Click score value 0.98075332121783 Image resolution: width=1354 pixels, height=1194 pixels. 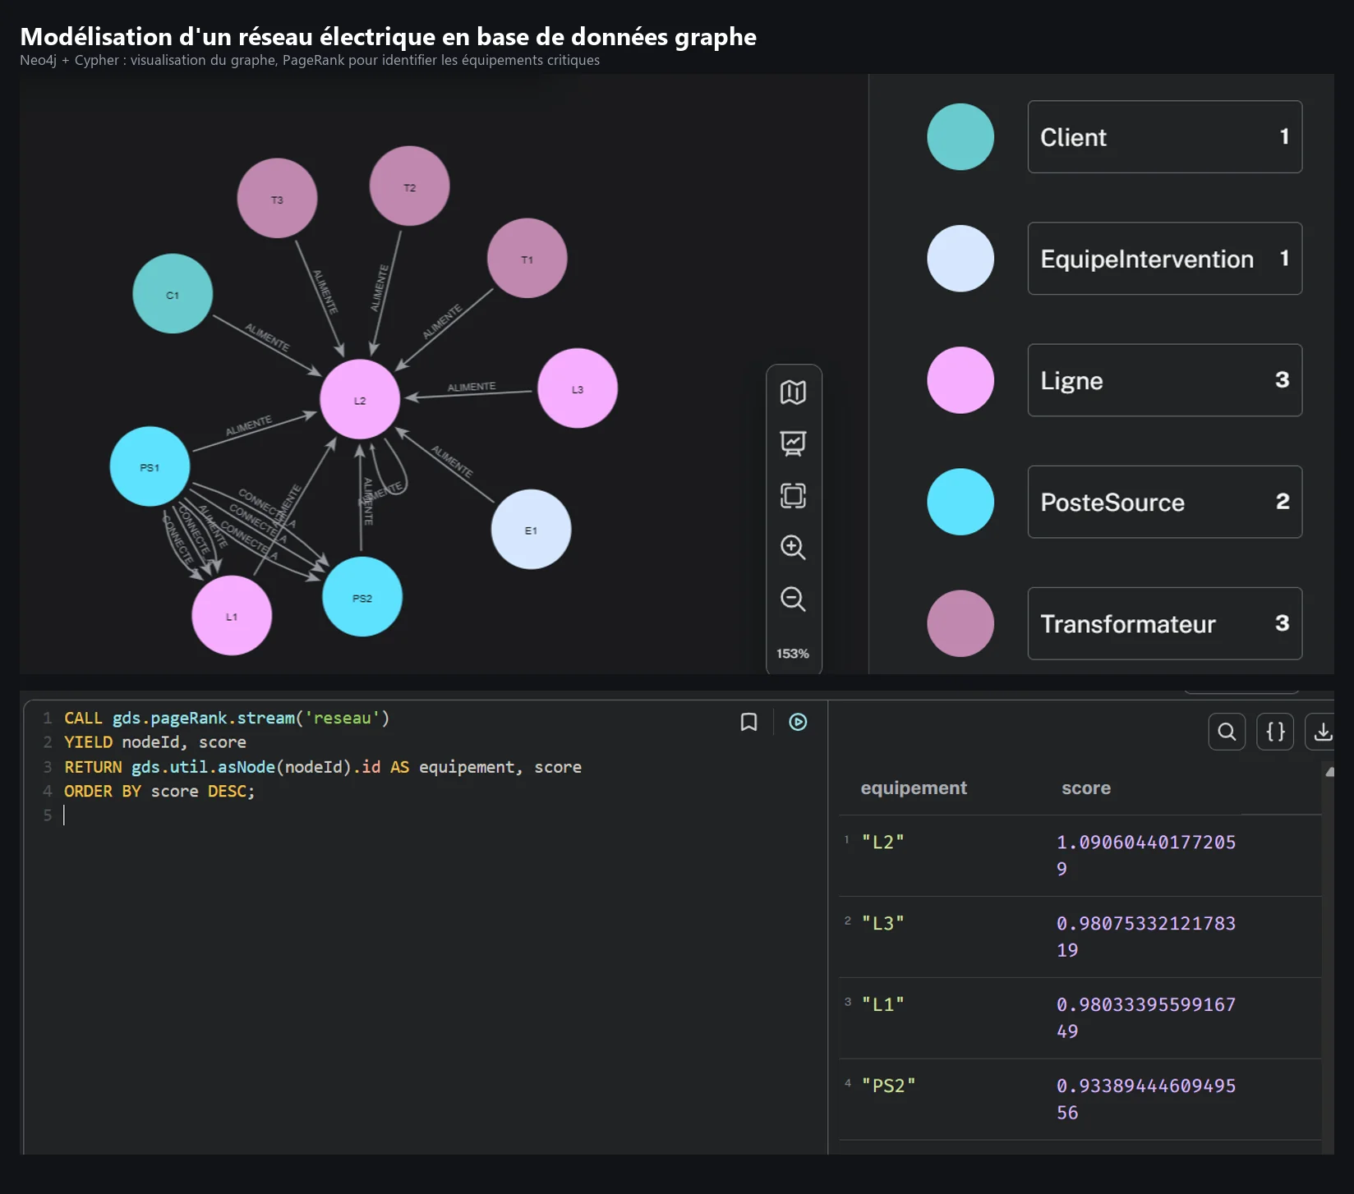tap(1146, 937)
